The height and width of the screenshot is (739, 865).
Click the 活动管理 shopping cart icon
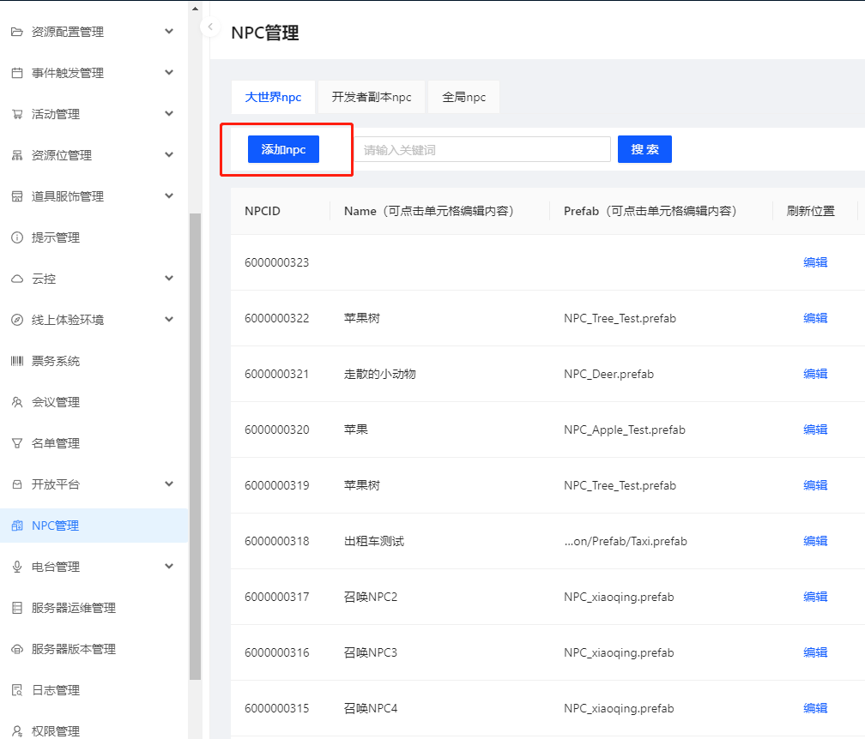(x=17, y=114)
